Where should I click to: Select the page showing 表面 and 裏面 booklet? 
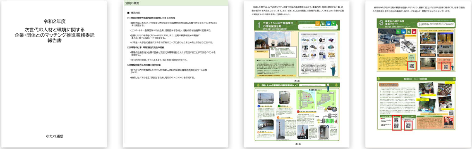coord(297,74)
